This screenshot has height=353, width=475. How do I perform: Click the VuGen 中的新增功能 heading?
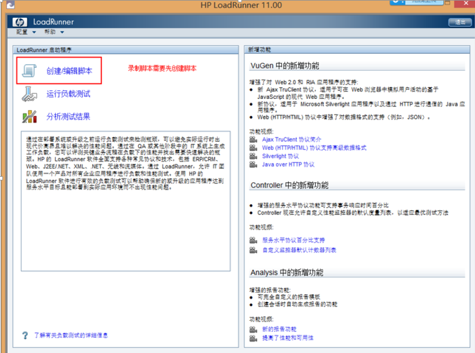(285, 65)
